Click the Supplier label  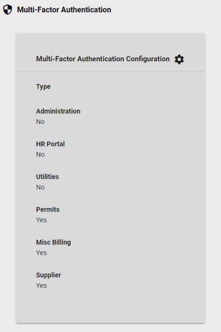tap(48, 275)
